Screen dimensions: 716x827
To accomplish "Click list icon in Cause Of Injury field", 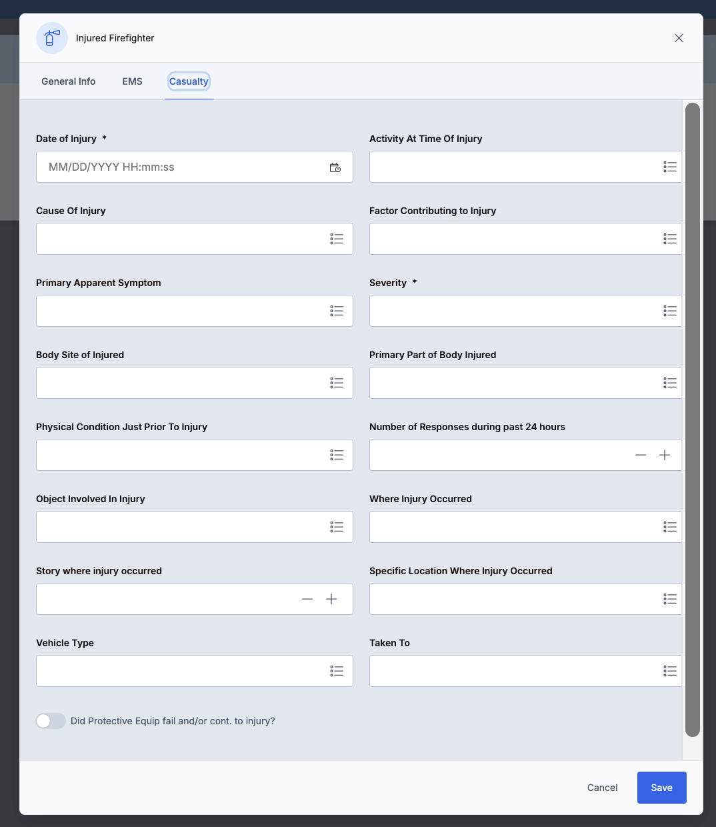I will [337, 239].
